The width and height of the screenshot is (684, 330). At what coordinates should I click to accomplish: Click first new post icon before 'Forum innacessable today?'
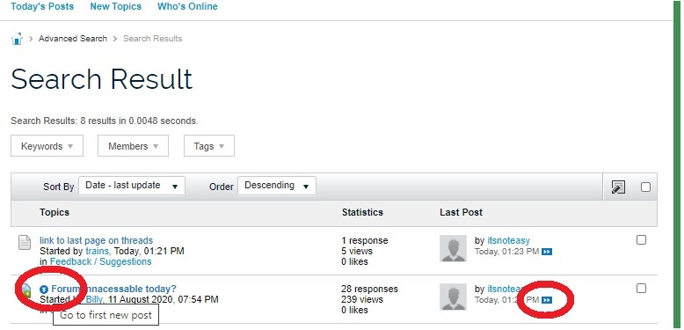click(44, 289)
